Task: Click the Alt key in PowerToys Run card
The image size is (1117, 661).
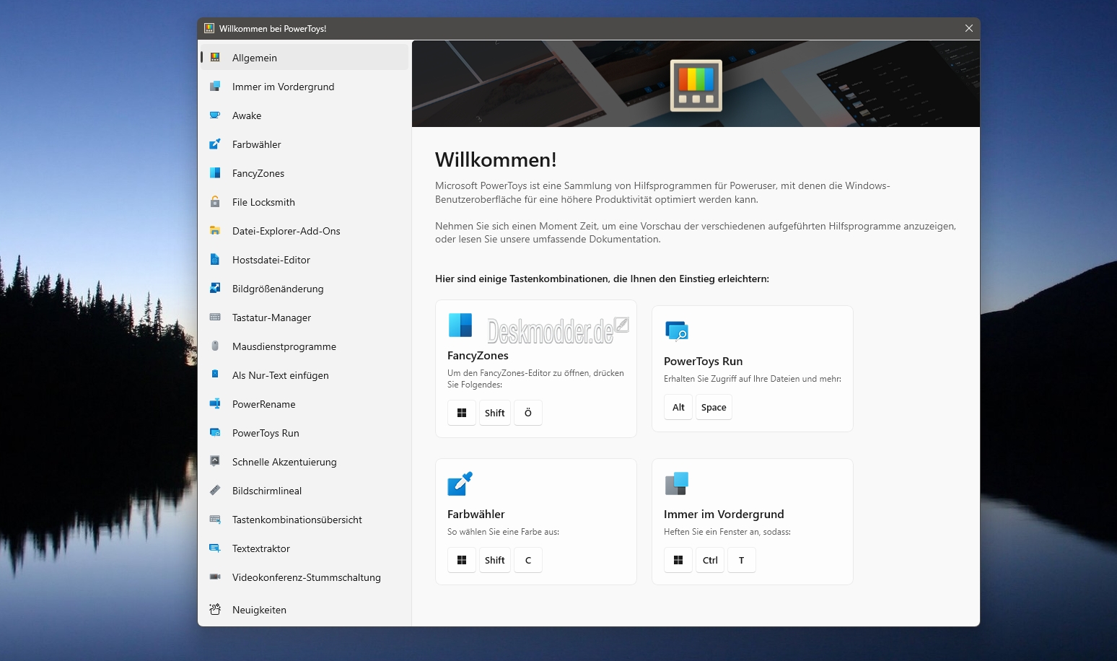Action: [x=678, y=407]
